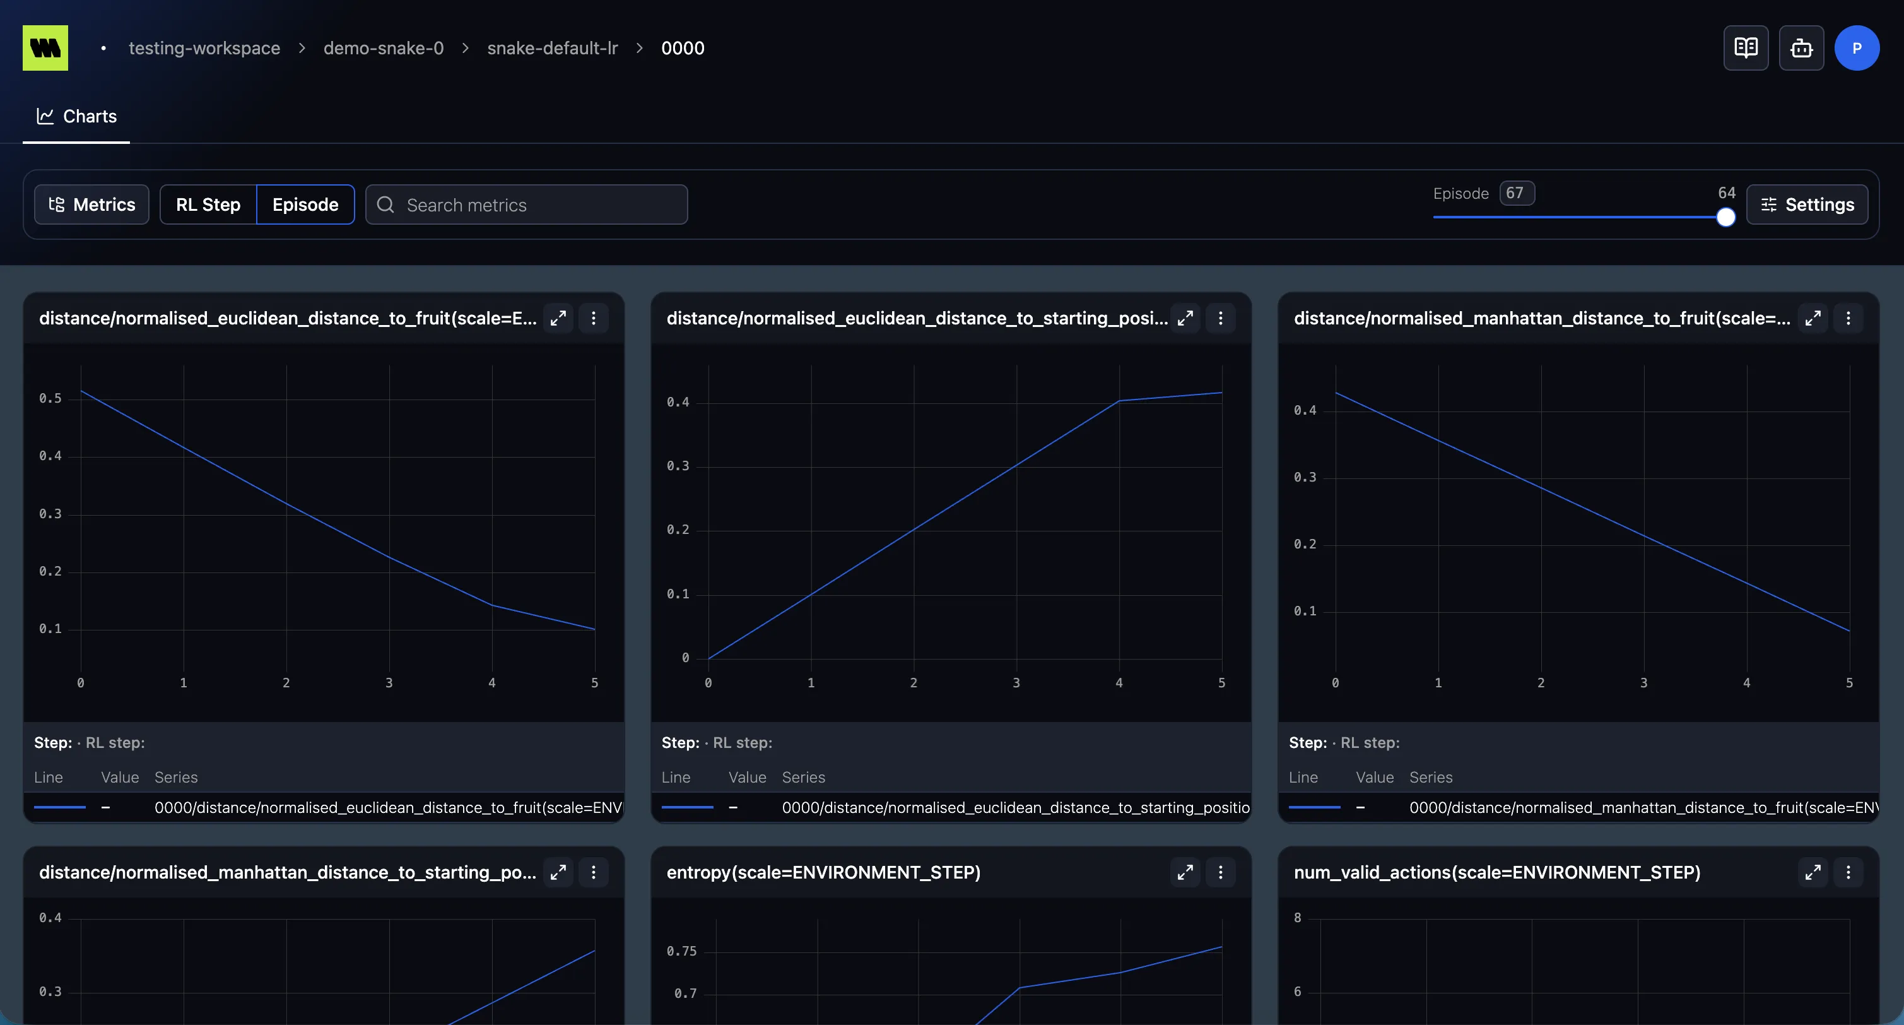Click the entropy(scale=ENVIRONMENT_STEP) chart title

click(x=823, y=873)
